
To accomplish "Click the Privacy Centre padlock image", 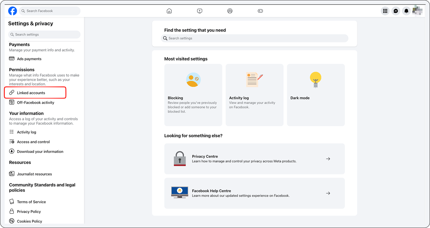I will coord(180,159).
